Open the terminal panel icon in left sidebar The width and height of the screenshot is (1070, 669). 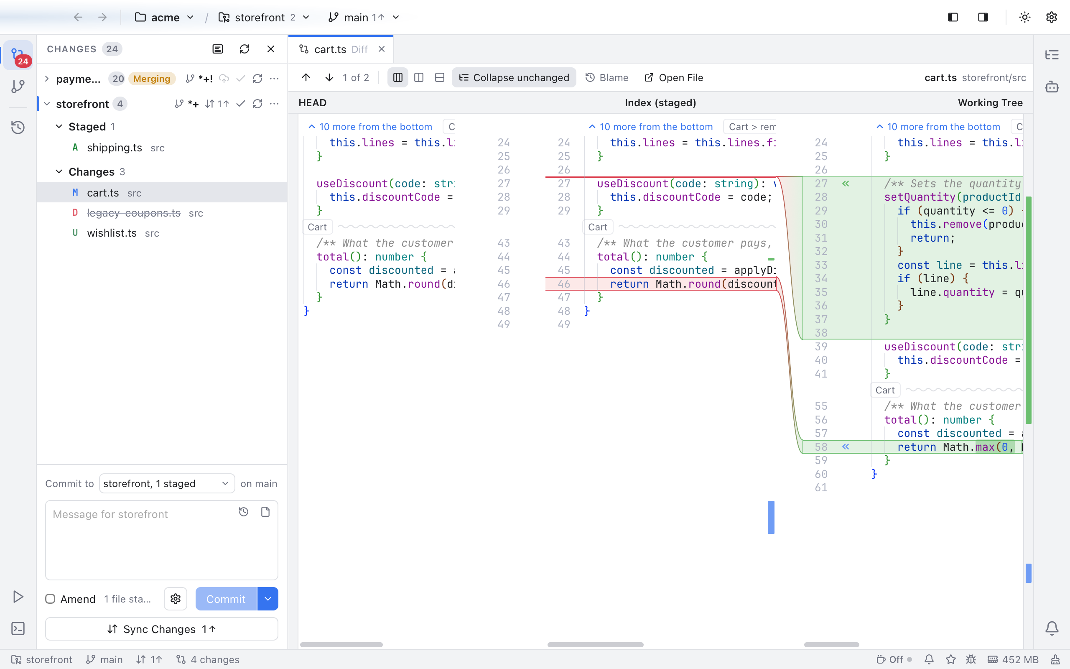18,628
